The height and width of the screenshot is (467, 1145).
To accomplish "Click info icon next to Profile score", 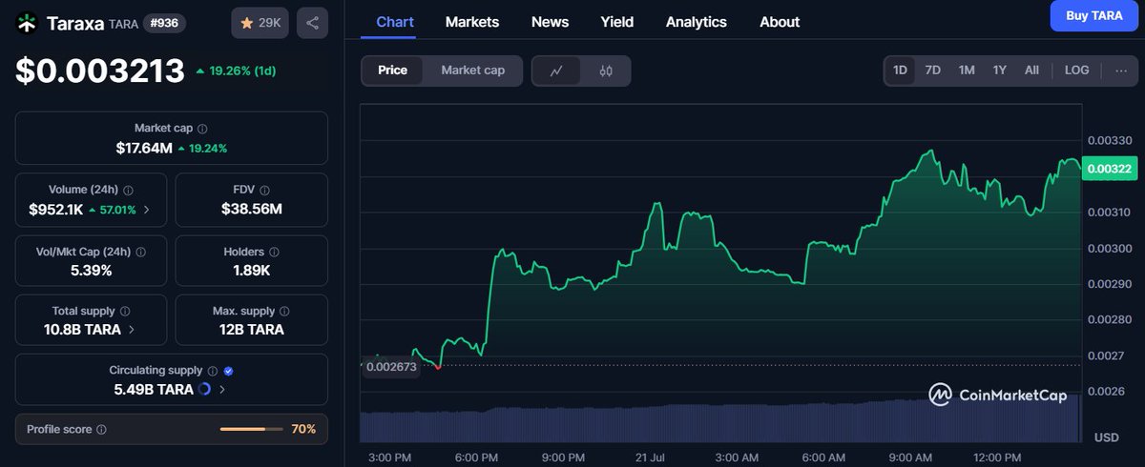I will click(x=102, y=430).
